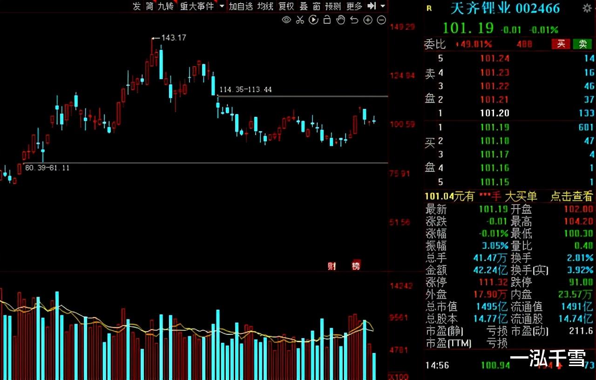Select sell level 3 price 101.22
This screenshot has width=596, height=380.
point(494,86)
